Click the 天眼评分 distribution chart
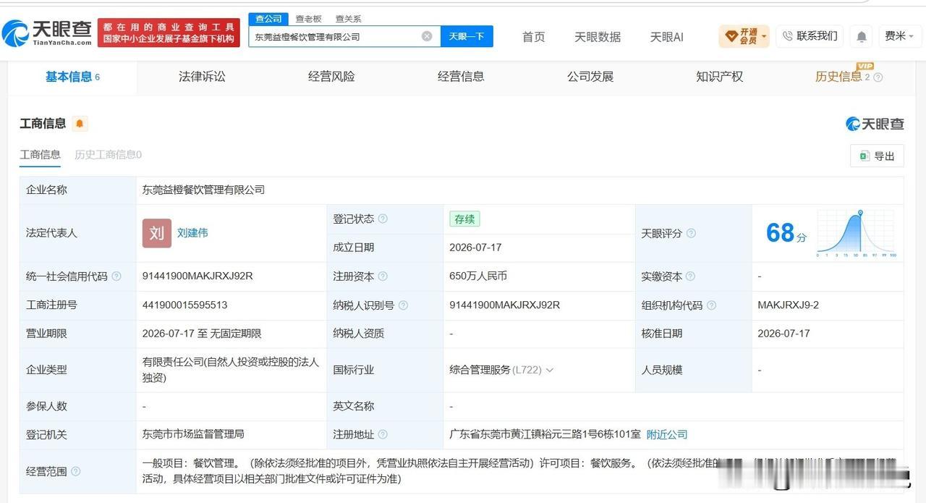 pos(856,233)
